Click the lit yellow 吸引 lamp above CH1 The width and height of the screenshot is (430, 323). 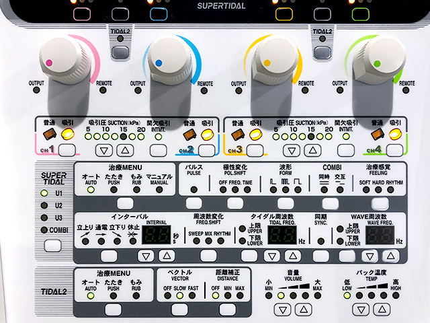[68, 135]
